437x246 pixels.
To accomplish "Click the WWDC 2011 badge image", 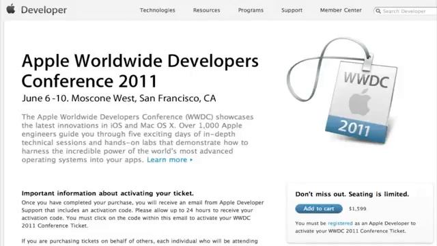I will tap(343, 91).
